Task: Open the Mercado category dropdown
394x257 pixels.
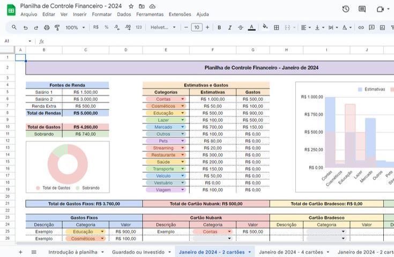Action: pos(183,127)
